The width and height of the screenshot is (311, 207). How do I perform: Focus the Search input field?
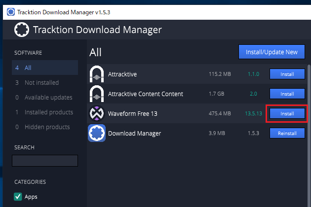pos(45,161)
